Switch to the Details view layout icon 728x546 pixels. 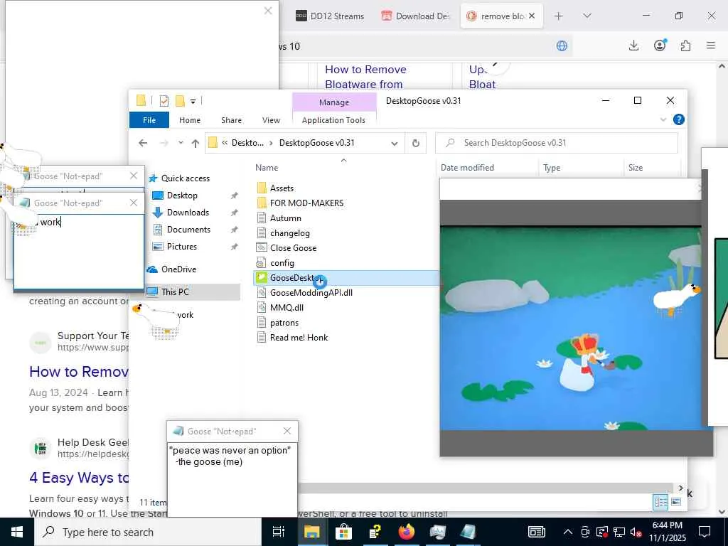click(x=660, y=502)
